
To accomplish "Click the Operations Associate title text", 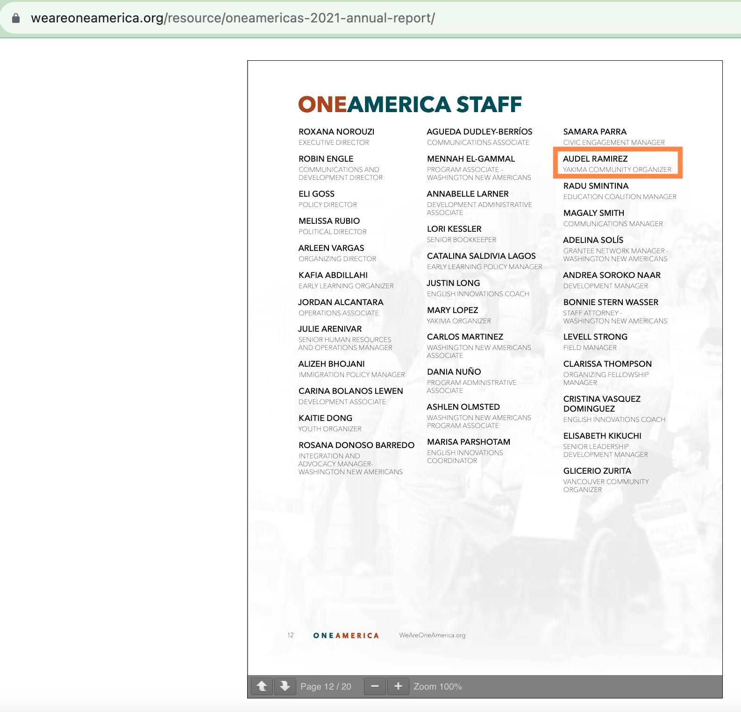I will [339, 313].
